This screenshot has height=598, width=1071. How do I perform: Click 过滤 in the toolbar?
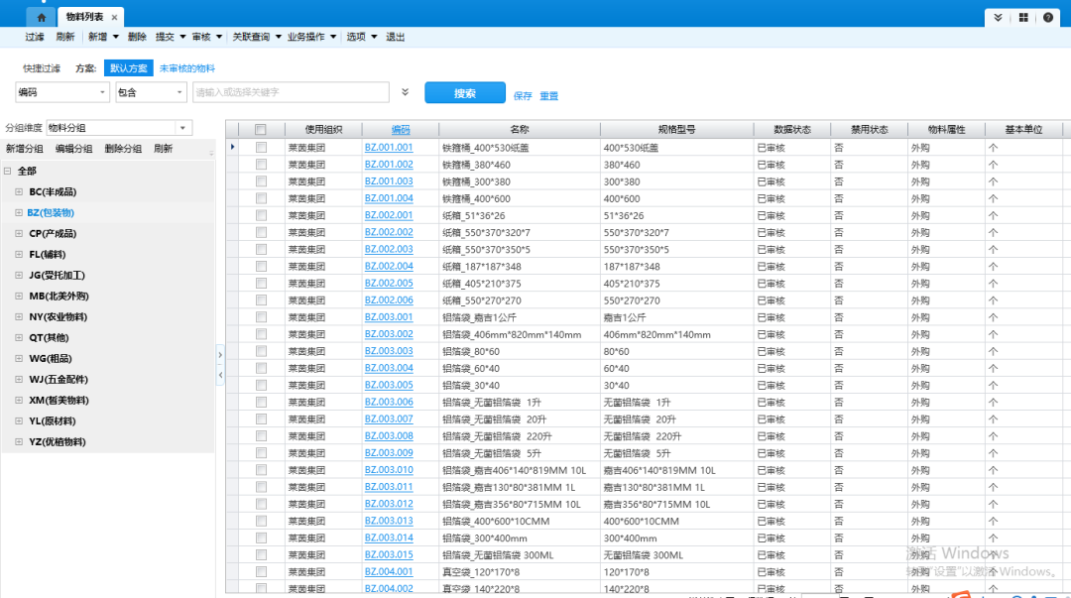[34, 37]
